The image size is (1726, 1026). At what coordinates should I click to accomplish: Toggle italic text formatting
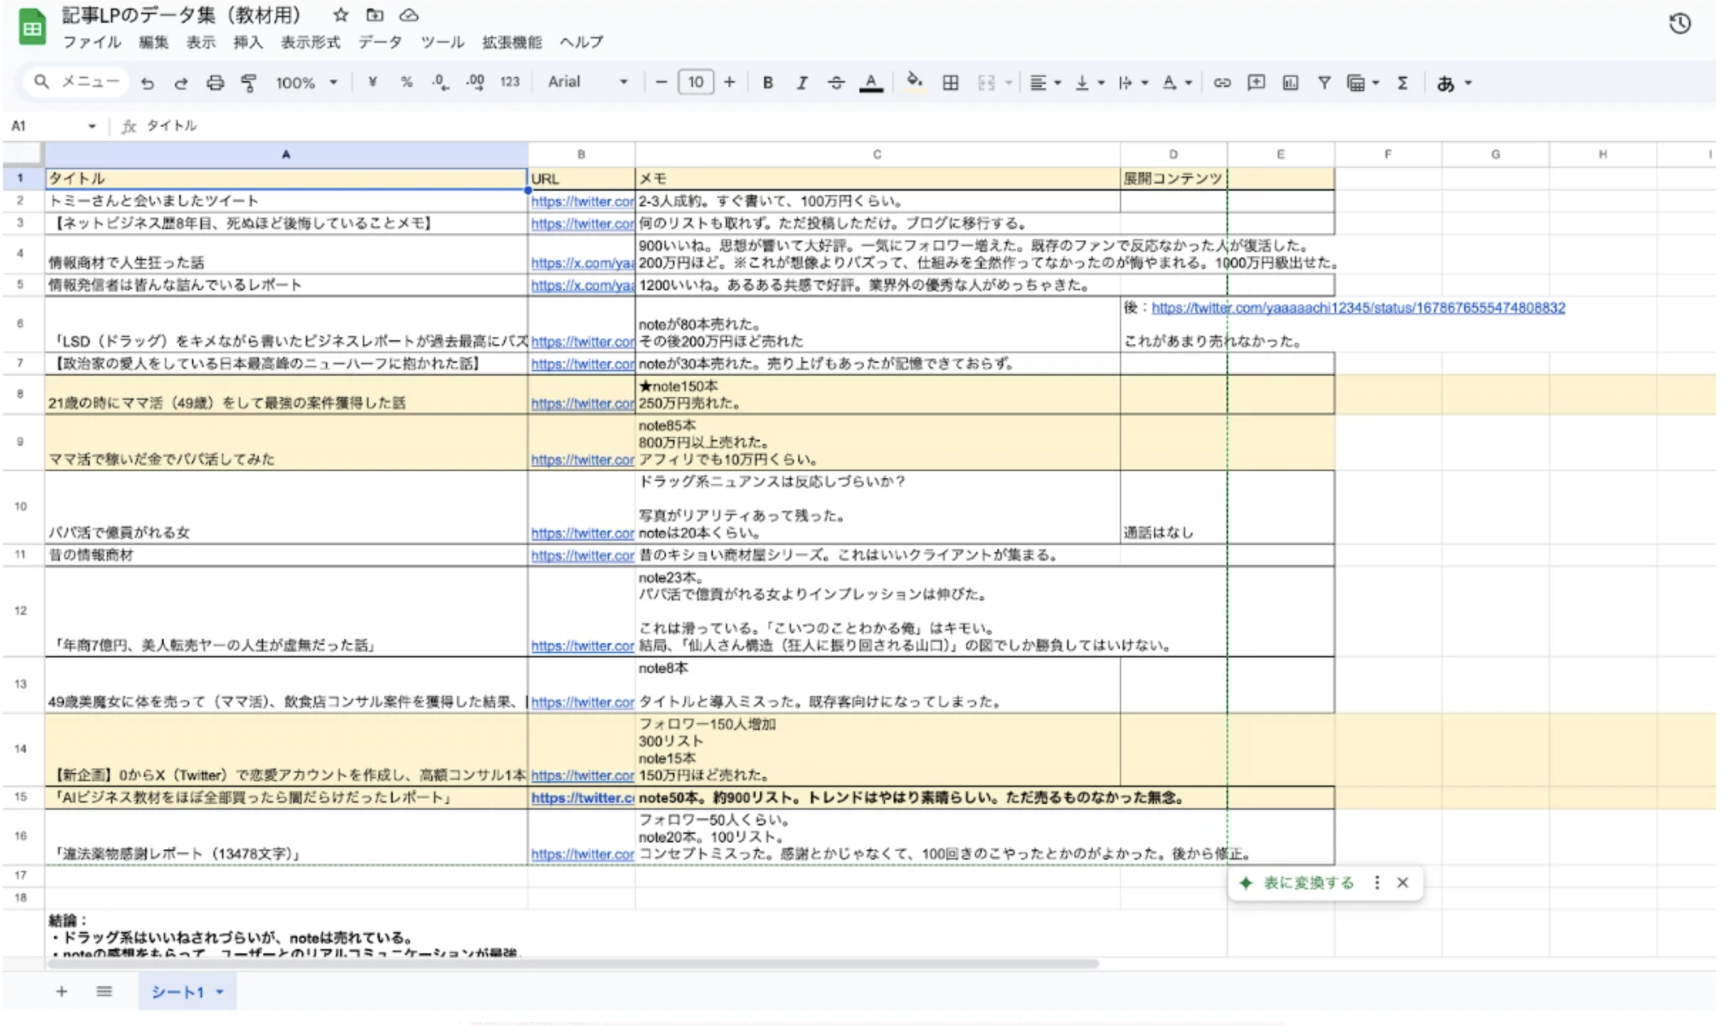(x=802, y=83)
